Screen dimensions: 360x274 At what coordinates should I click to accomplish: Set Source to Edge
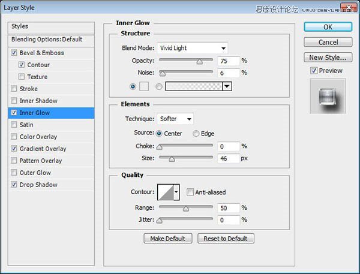tap(196, 134)
